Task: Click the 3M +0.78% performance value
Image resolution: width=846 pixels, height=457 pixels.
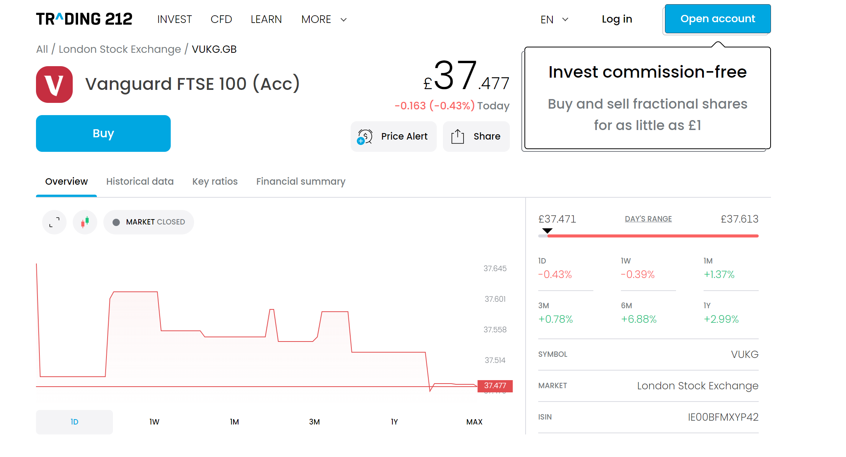Action: click(555, 319)
